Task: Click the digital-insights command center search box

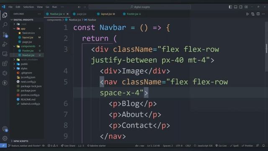Action: (139, 7)
